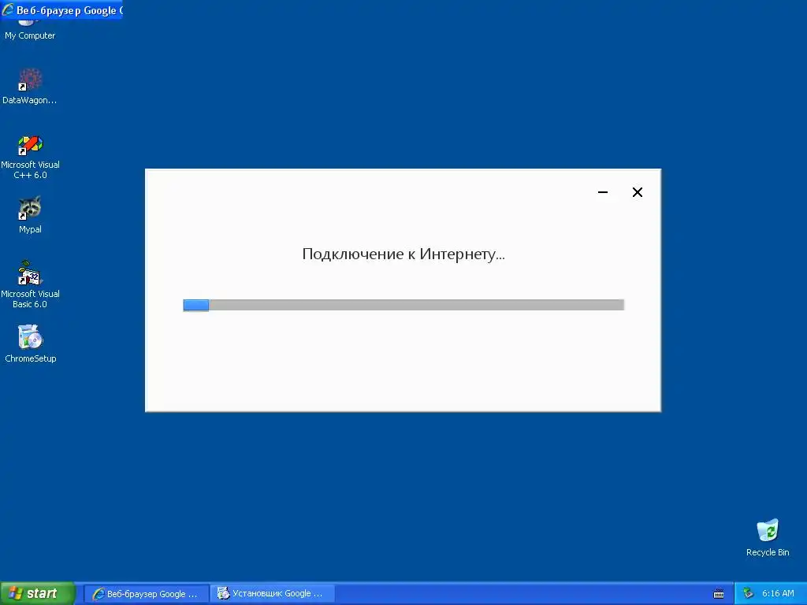Viewport: 807px width, 605px height.
Task: Open the My Computer desktop icon
Action: (x=30, y=31)
